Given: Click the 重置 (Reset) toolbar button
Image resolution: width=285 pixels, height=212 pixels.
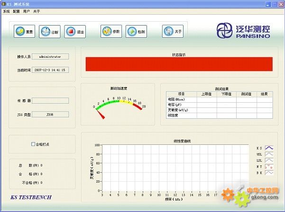Looking at the screenshot, I should pyautogui.click(x=24, y=32).
